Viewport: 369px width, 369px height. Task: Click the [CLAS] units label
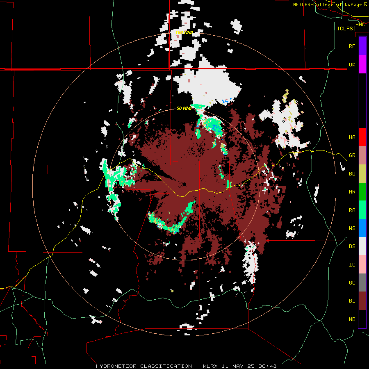(x=346, y=28)
